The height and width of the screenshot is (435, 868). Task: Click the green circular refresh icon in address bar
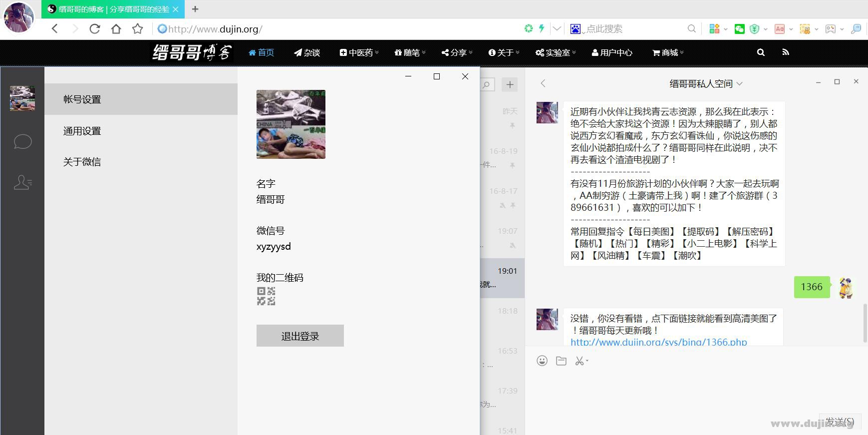pyautogui.click(x=529, y=28)
